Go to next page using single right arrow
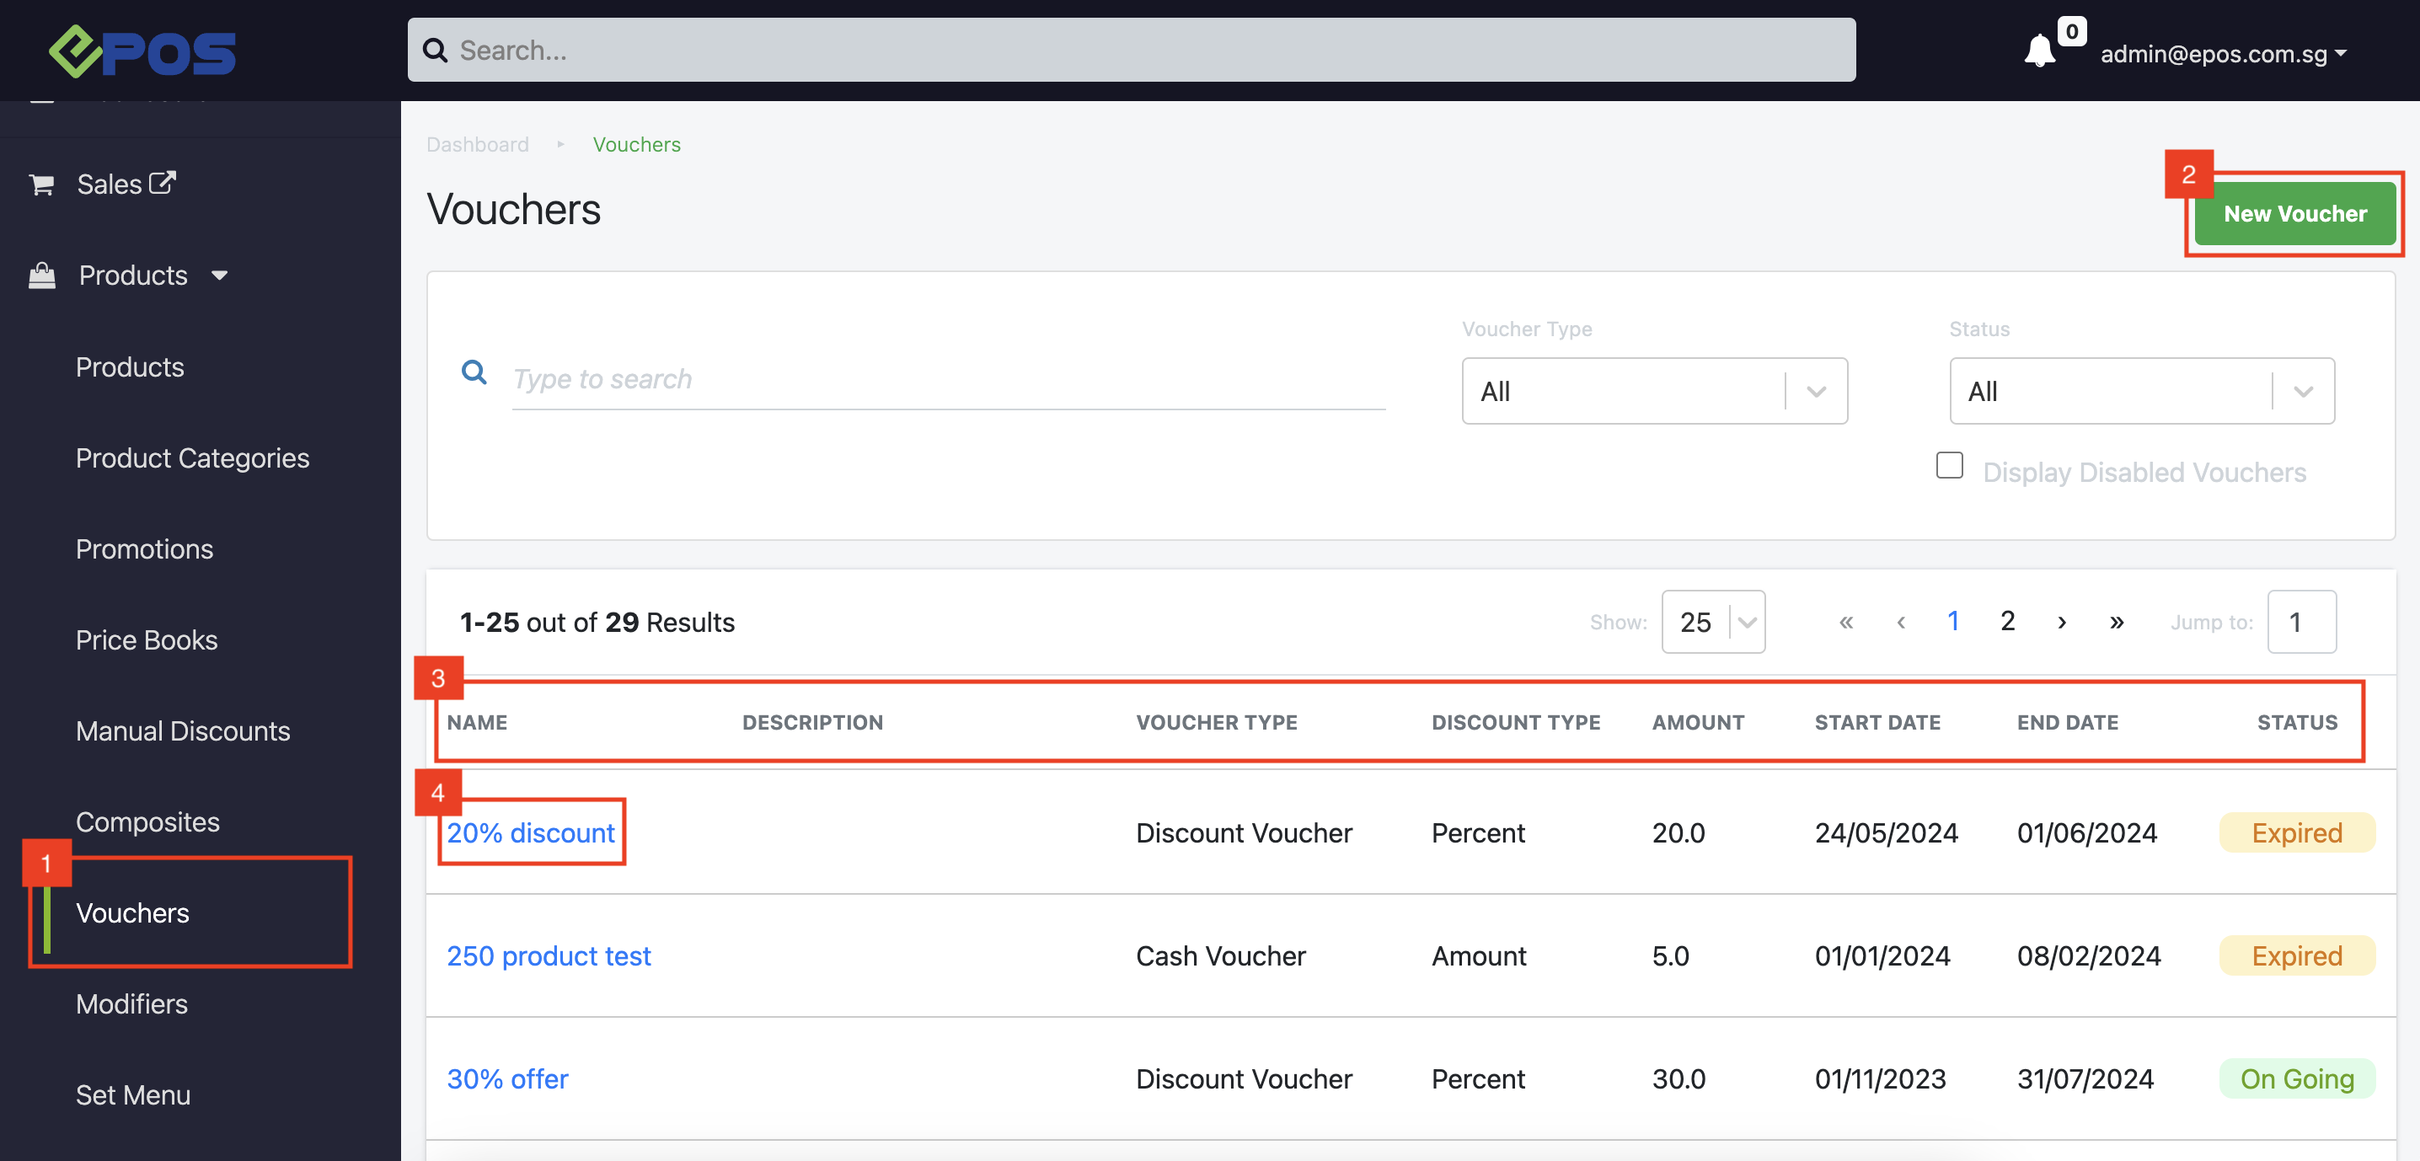 point(2061,622)
